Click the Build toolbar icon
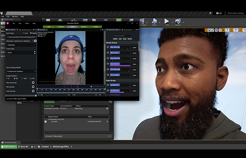Viewport: 246px width, 158px height. coord(154,22)
